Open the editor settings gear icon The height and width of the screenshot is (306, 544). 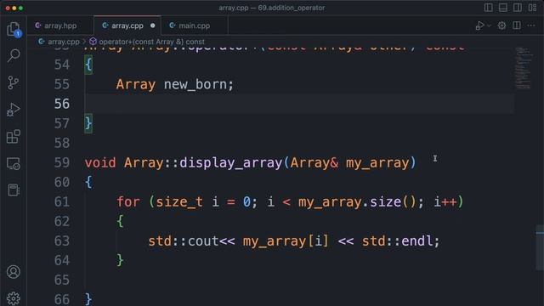[501, 25]
